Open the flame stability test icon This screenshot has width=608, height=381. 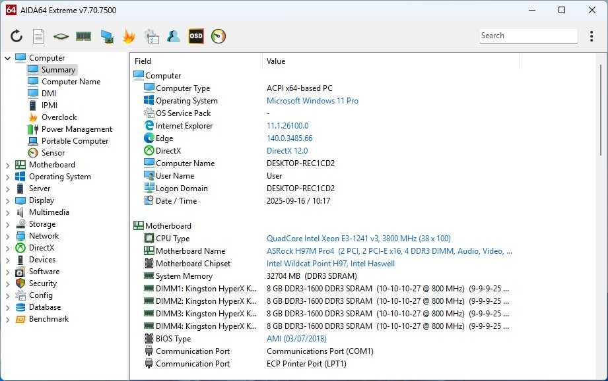(129, 36)
